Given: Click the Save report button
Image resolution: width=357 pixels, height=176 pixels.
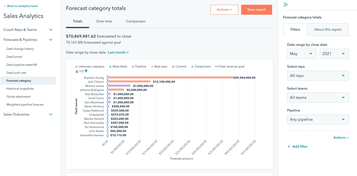Looking at the screenshot, I should pos(256,9).
